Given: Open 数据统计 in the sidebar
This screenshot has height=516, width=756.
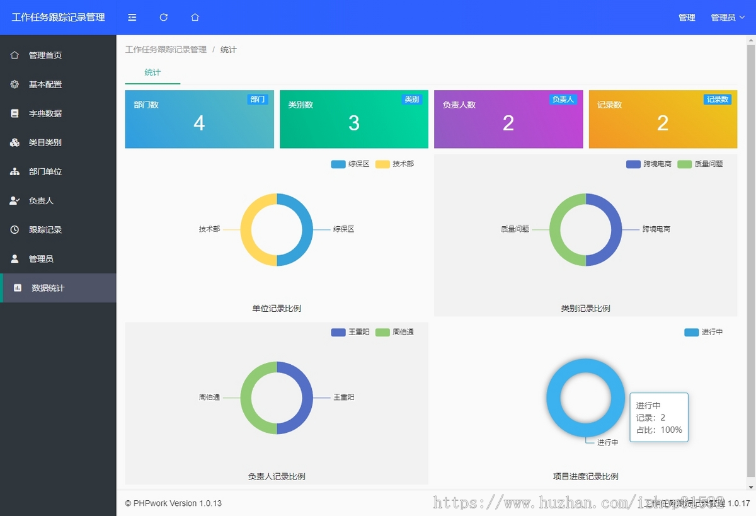Looking at the screenshot, I should [x=48, y=288].
